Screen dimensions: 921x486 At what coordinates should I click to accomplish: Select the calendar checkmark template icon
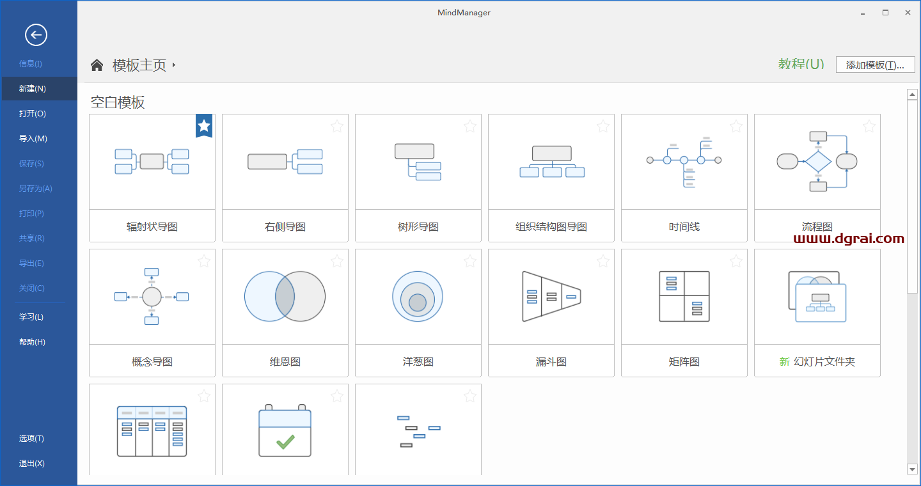point(285,430)
